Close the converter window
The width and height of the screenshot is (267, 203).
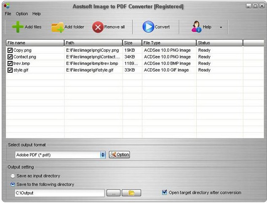coord(262,6)
